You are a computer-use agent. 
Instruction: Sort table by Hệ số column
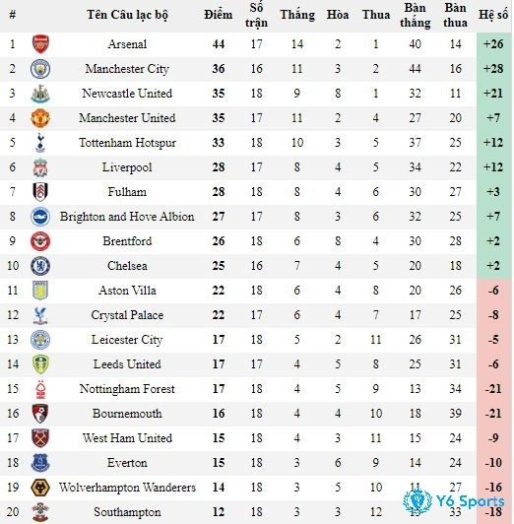(x=493, y=15)
